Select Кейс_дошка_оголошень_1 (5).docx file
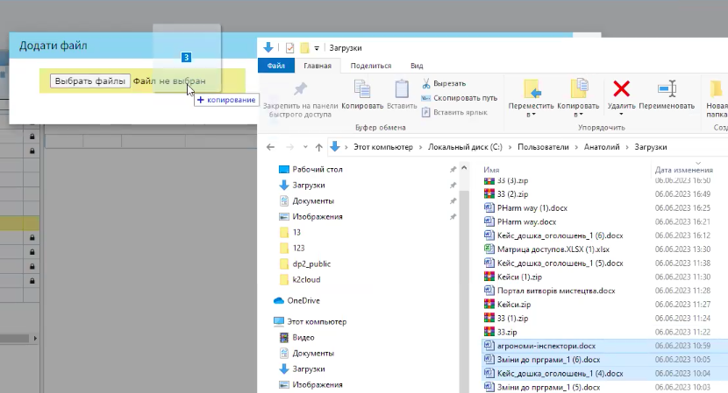This screenshot has width=728, height=393. click(560, 263)
